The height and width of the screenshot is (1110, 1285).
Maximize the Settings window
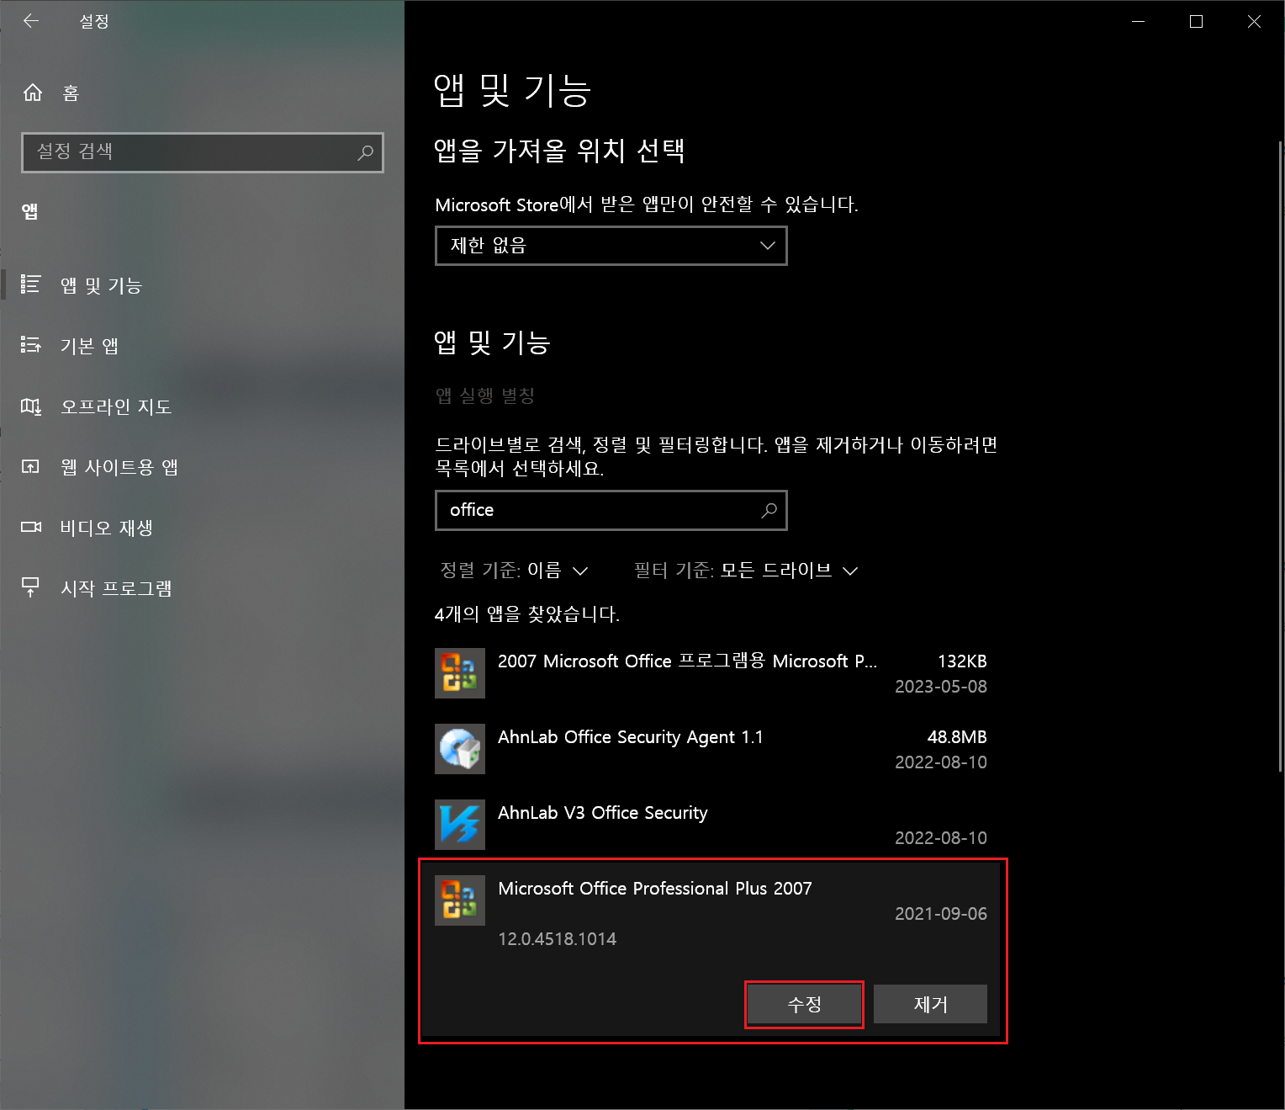pos(1196,22)
